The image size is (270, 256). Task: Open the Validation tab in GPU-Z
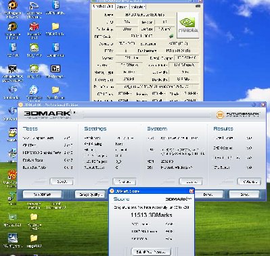(137, 7)
